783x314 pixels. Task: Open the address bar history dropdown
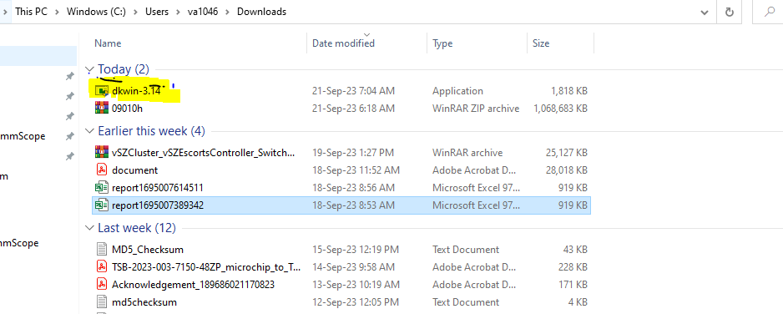[x=705, y=13]
